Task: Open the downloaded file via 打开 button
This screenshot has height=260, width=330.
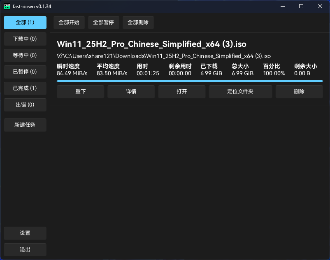Action: (181, 91)
